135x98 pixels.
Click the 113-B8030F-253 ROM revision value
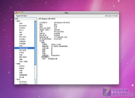pos(60,37)
